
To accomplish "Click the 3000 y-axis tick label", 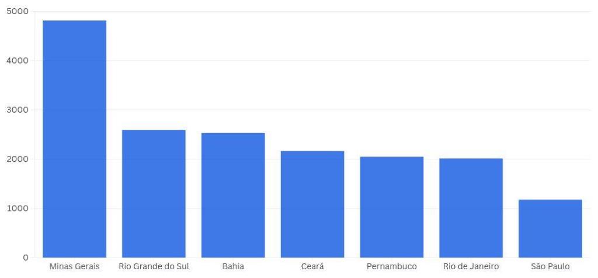I will tap(18, 110).
